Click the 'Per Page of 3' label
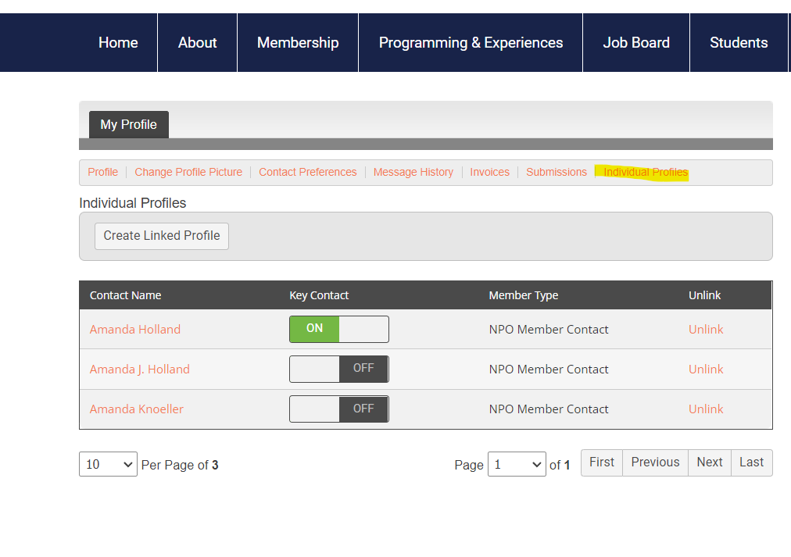 click(x=180, y=465)
